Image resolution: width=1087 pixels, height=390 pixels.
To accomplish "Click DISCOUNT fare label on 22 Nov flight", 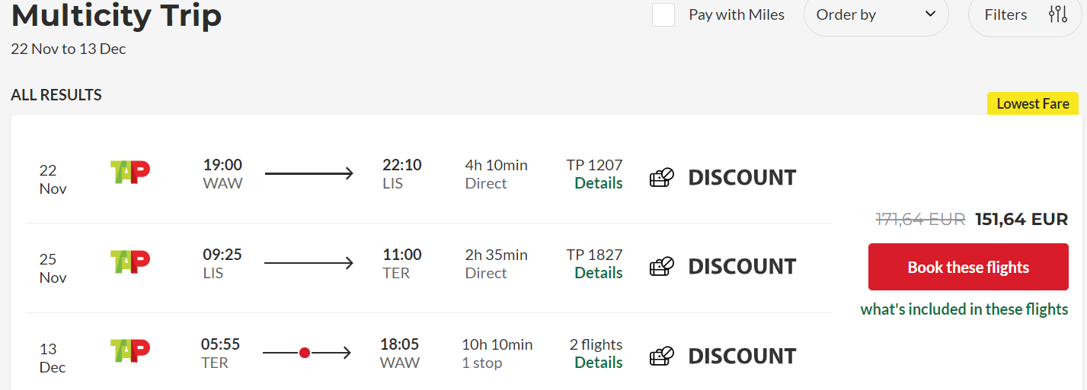I will (743, 177).
